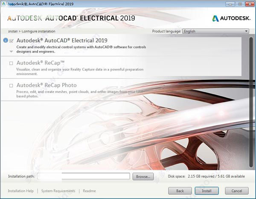The image size is (256, 199).
Task: Close the installer window
Action: coord(250,4)
